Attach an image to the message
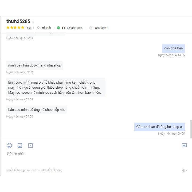Image resolution: width=192 pixels, height=192 pixels. point(20,146)
